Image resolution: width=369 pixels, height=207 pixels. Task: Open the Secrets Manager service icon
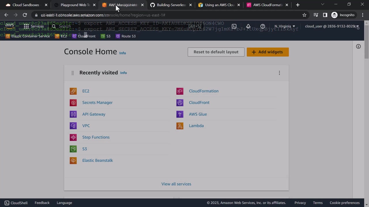click(x=73, y=103)
